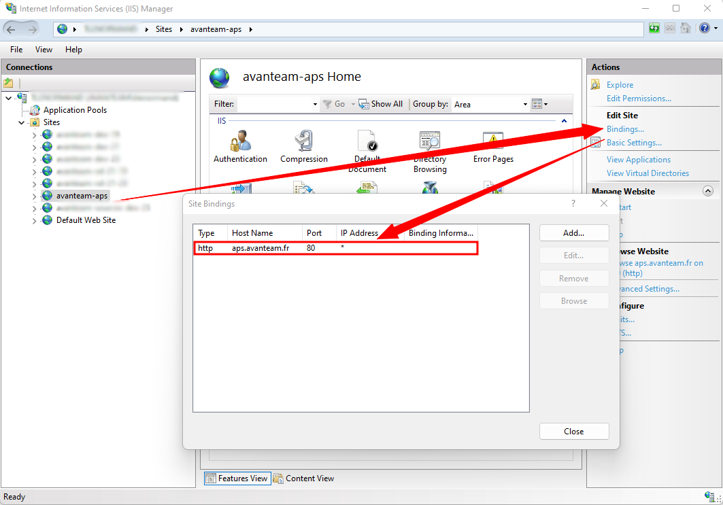
Task: Click the Home icon in address bar
Action: click(686, 29)
